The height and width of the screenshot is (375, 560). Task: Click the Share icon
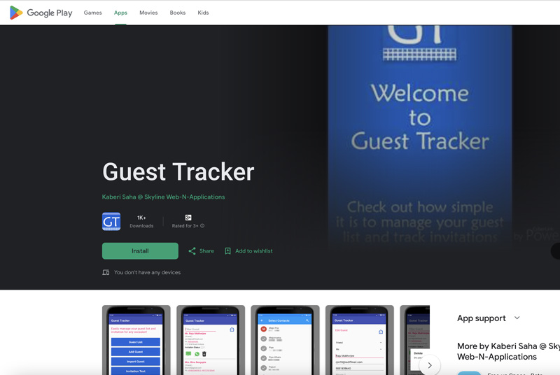click(x=192, y=251)
